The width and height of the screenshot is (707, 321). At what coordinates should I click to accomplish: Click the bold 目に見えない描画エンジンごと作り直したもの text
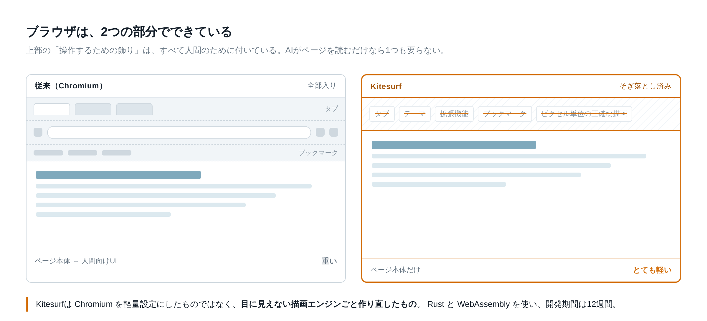(329, 304)
